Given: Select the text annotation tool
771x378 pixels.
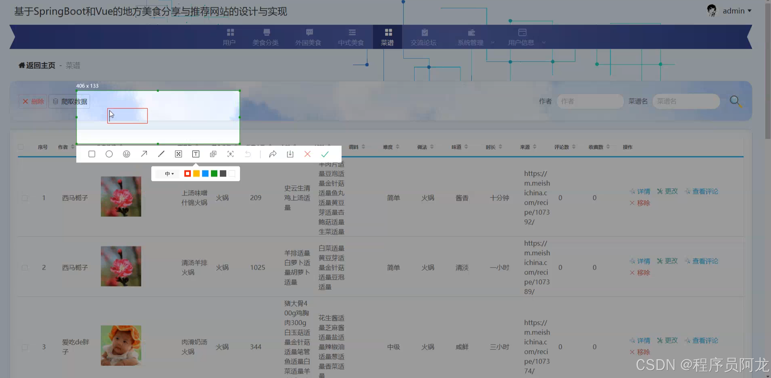Looking at the screenshot, I should (x=196, y=154).
